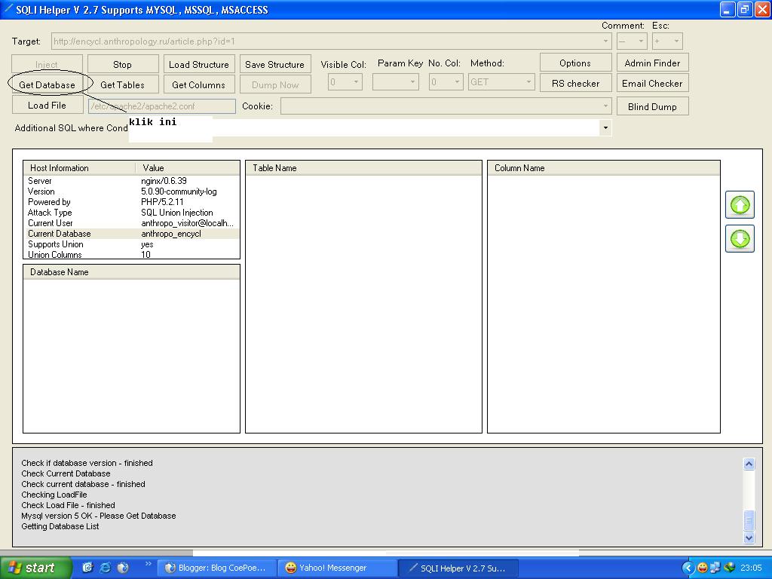This screenshot has height=579, width=772.
Task: Click the Load File button
Action: coord(47,105)
